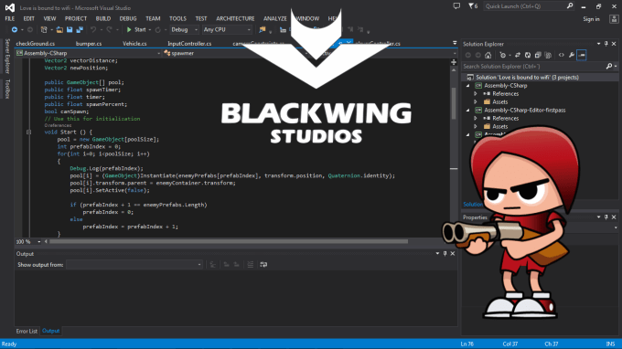Switch to the bumper.cs tab
Viewport: 622px width, 349px height.
tap(89, 44)
